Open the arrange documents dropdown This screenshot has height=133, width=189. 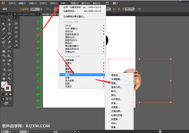tap(115, 3)
